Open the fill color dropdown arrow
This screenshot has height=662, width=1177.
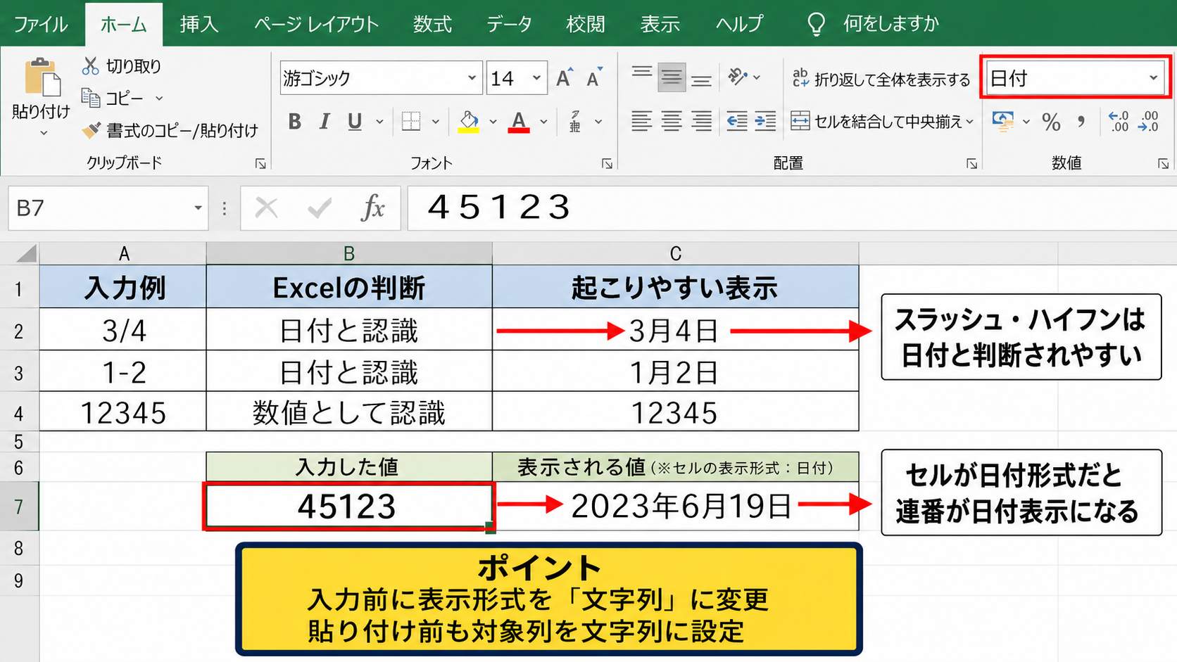coord(493,122)
